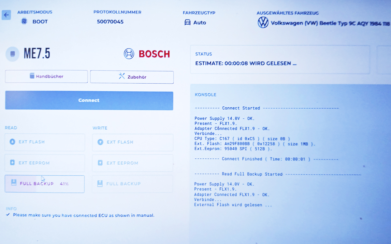Click the protocol number 50070045

point(110,22)
